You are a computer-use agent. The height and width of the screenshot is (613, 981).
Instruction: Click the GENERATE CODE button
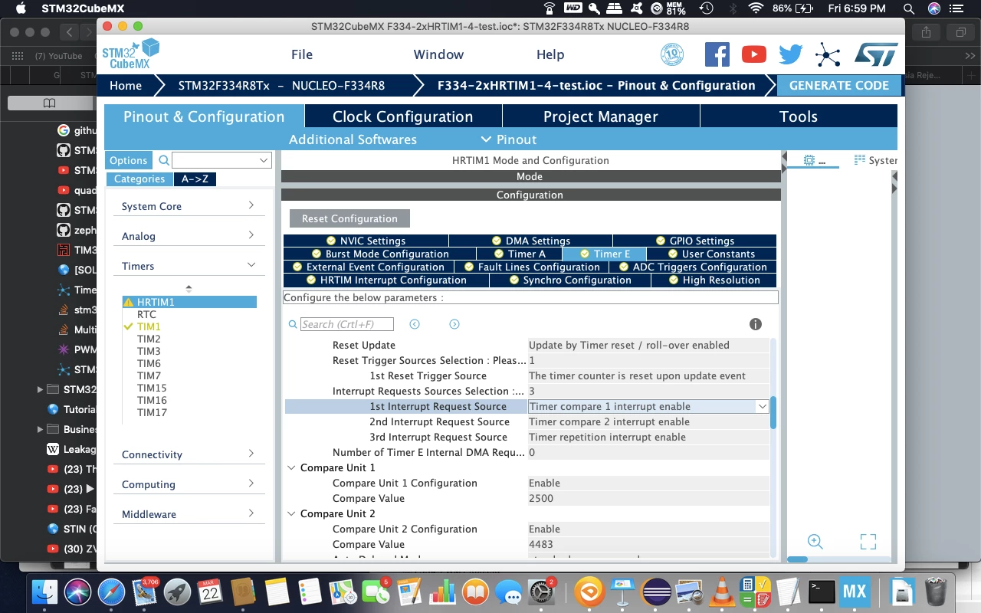click(x=838, y=85)
